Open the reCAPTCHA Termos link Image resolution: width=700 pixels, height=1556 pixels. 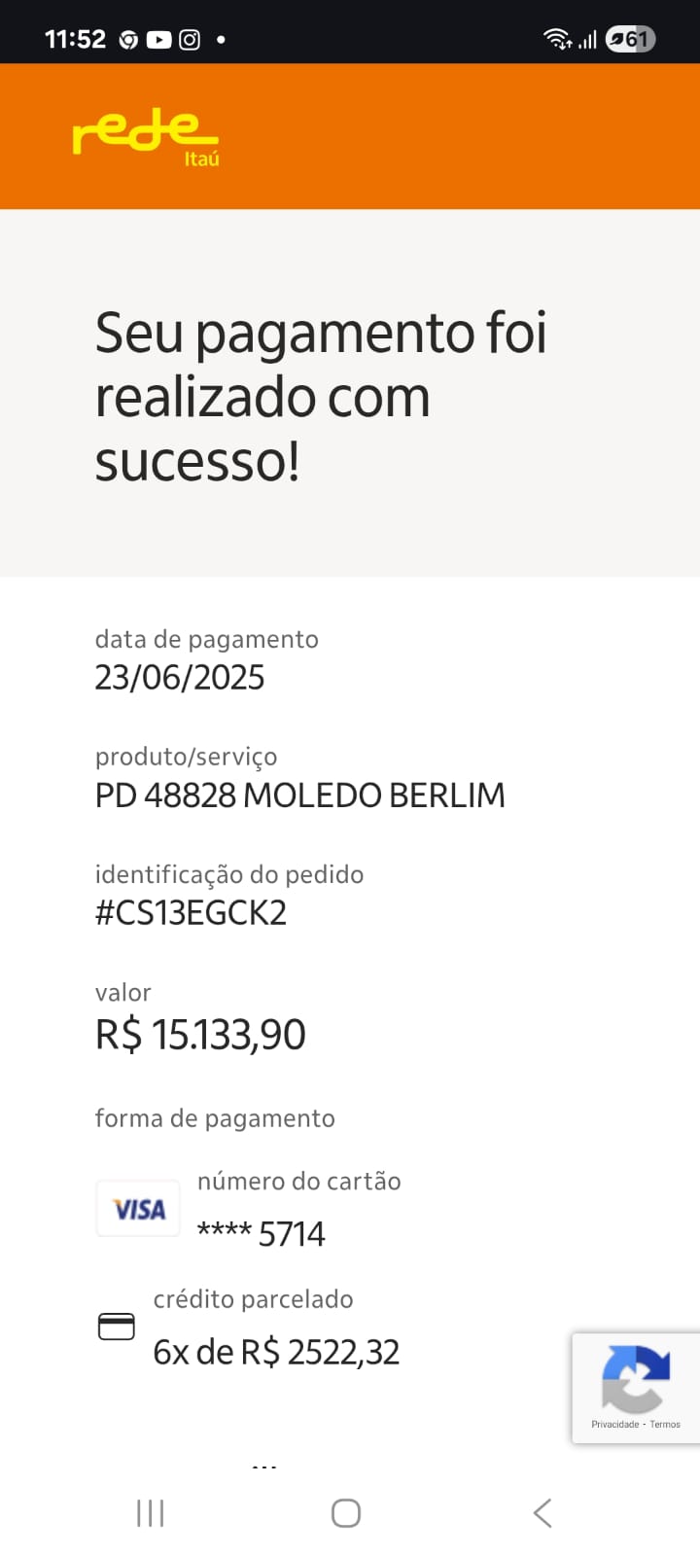pos(666,1425)
